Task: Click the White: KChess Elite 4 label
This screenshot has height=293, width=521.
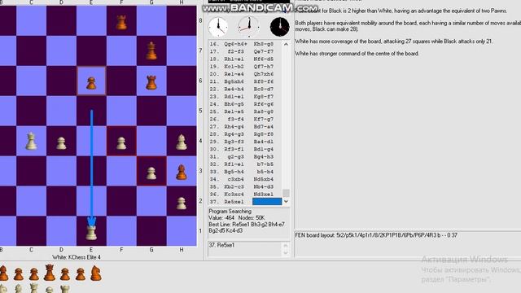Action: pyautogui.click(x=77, y=257)
